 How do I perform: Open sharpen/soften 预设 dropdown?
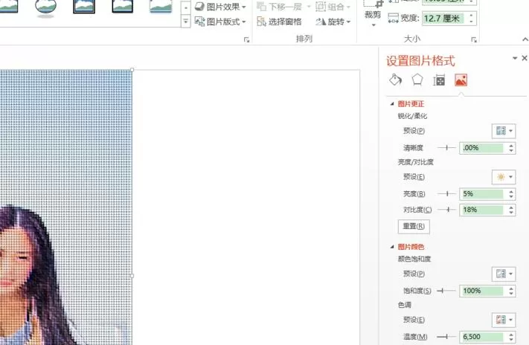point(504,131)
